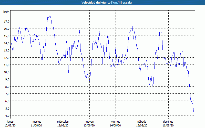Click the 'viernes' day label
Screen dimensions: 205x128
(x=116, y=122)
